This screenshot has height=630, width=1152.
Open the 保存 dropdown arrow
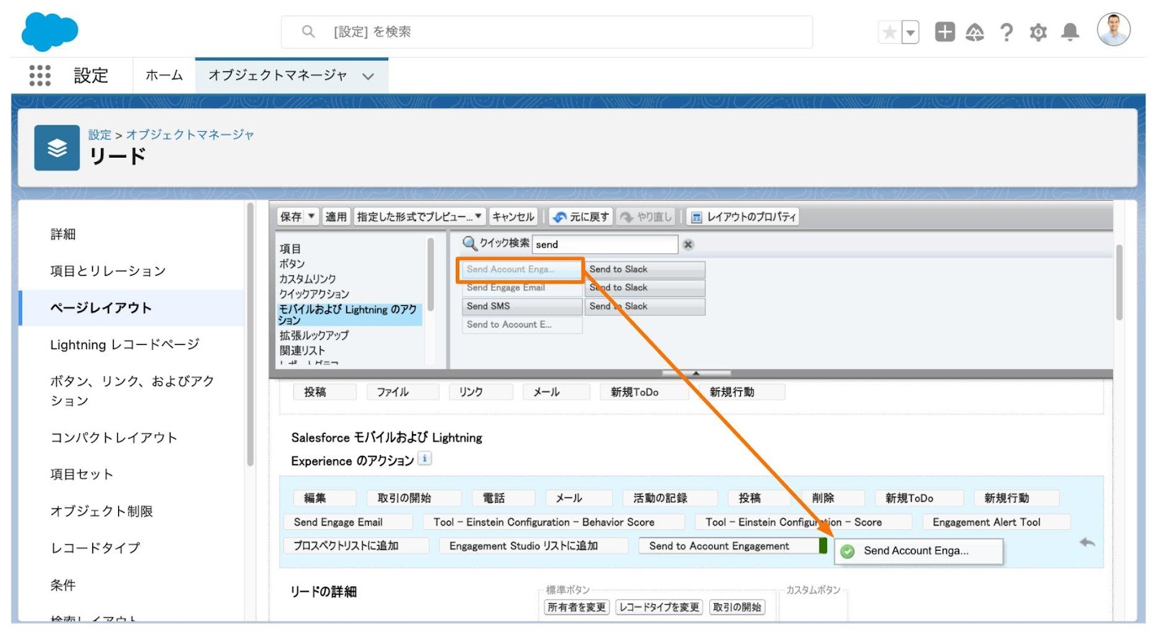(x=312, y=217)
